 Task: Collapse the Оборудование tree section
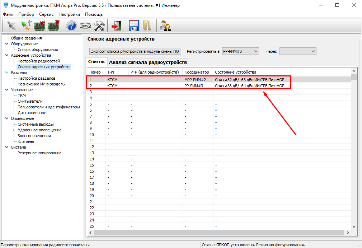[7, 44]
